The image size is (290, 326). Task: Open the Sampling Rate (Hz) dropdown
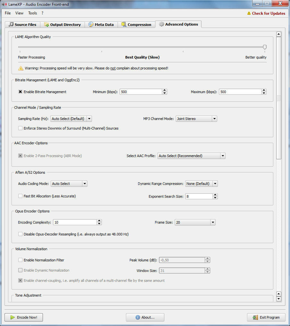pos(71,119)
